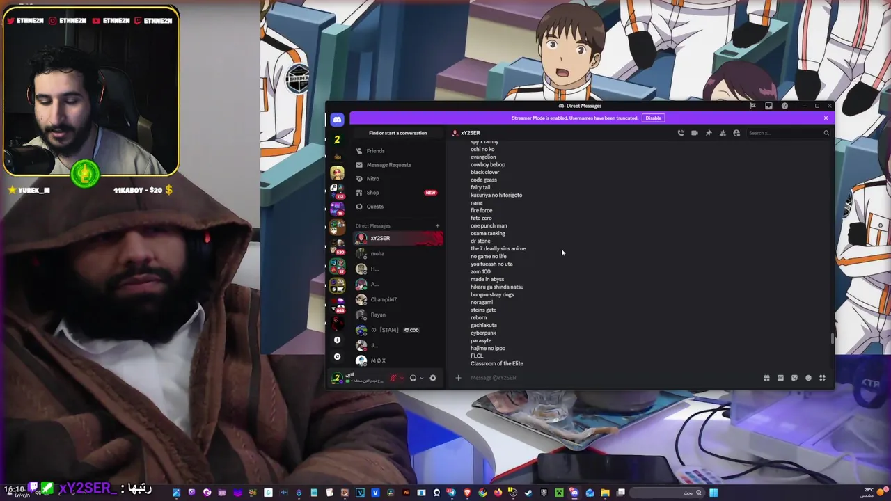Open the server with the 843 badge
This screenshot has height=501, width=891.
pyautogui.click(x=337, y=306)
